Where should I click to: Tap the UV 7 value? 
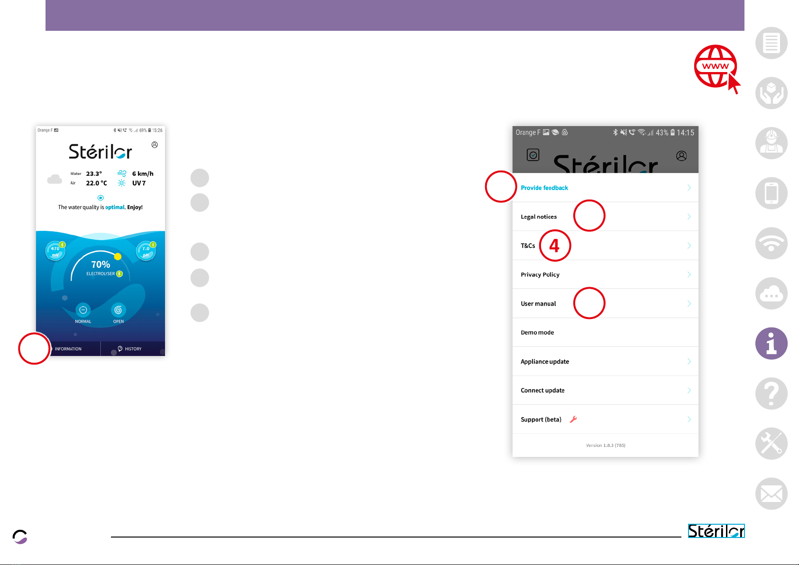tap(139, 183)
